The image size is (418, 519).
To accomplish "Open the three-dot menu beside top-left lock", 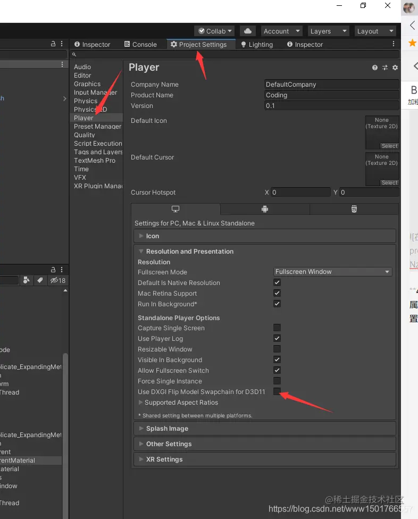I will 62,44.
